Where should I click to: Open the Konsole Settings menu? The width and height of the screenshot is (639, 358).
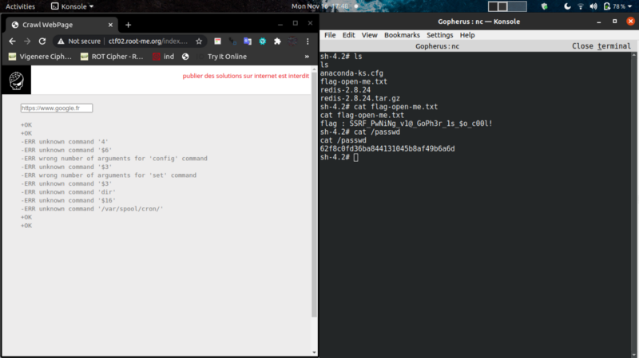(440, 35)
